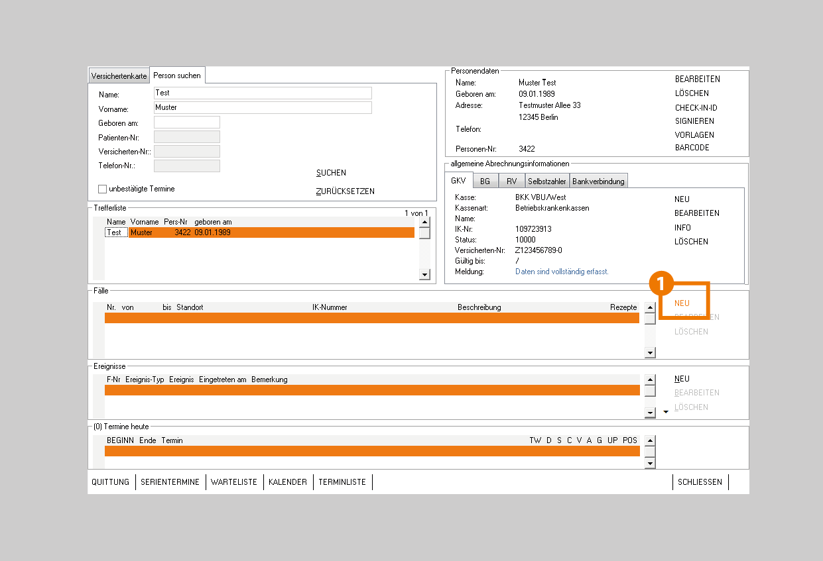
Task: Click CHECK-IN-ID in Personendaten
Action: [x=696, y=108]
